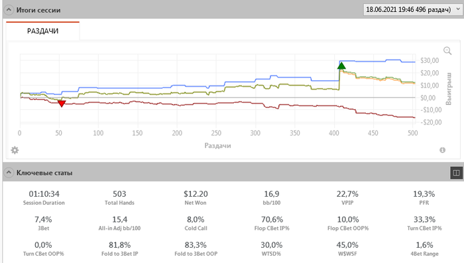
Task: Collapse the Итоги сессии section
Action: point(9,10)
